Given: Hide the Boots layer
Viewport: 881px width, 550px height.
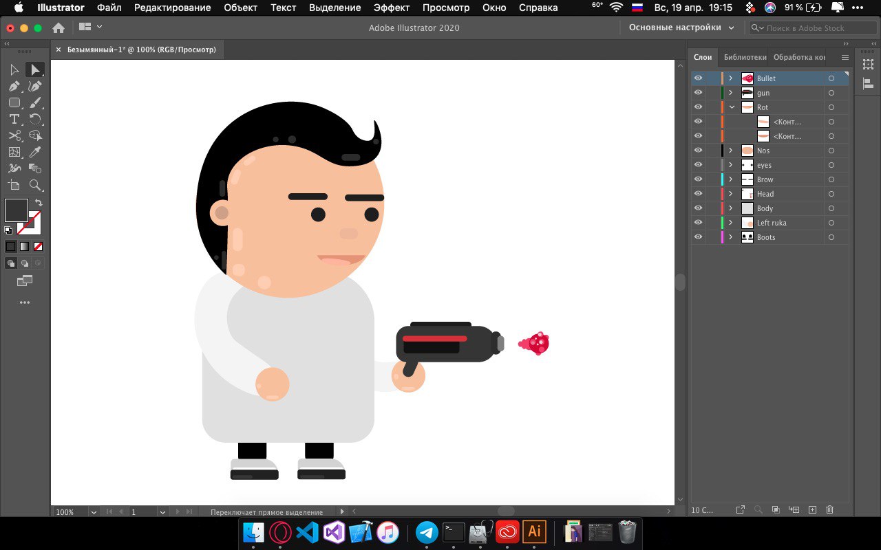Looking at the screenshot, I should click(x=698, y=237).
